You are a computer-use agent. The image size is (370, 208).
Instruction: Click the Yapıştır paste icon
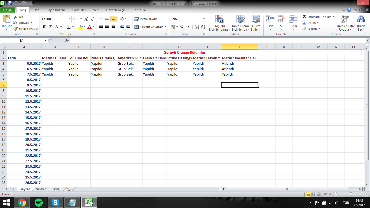pyautogui.click(x=7, y=19)
